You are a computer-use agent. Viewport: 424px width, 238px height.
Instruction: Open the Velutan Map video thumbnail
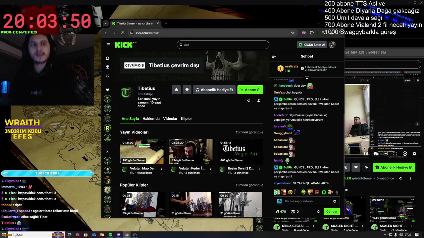pyautogui.click(x=142, y=152)
